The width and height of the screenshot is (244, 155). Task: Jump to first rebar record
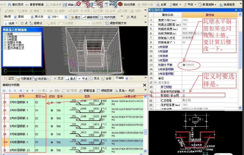[x=4, y=91]
